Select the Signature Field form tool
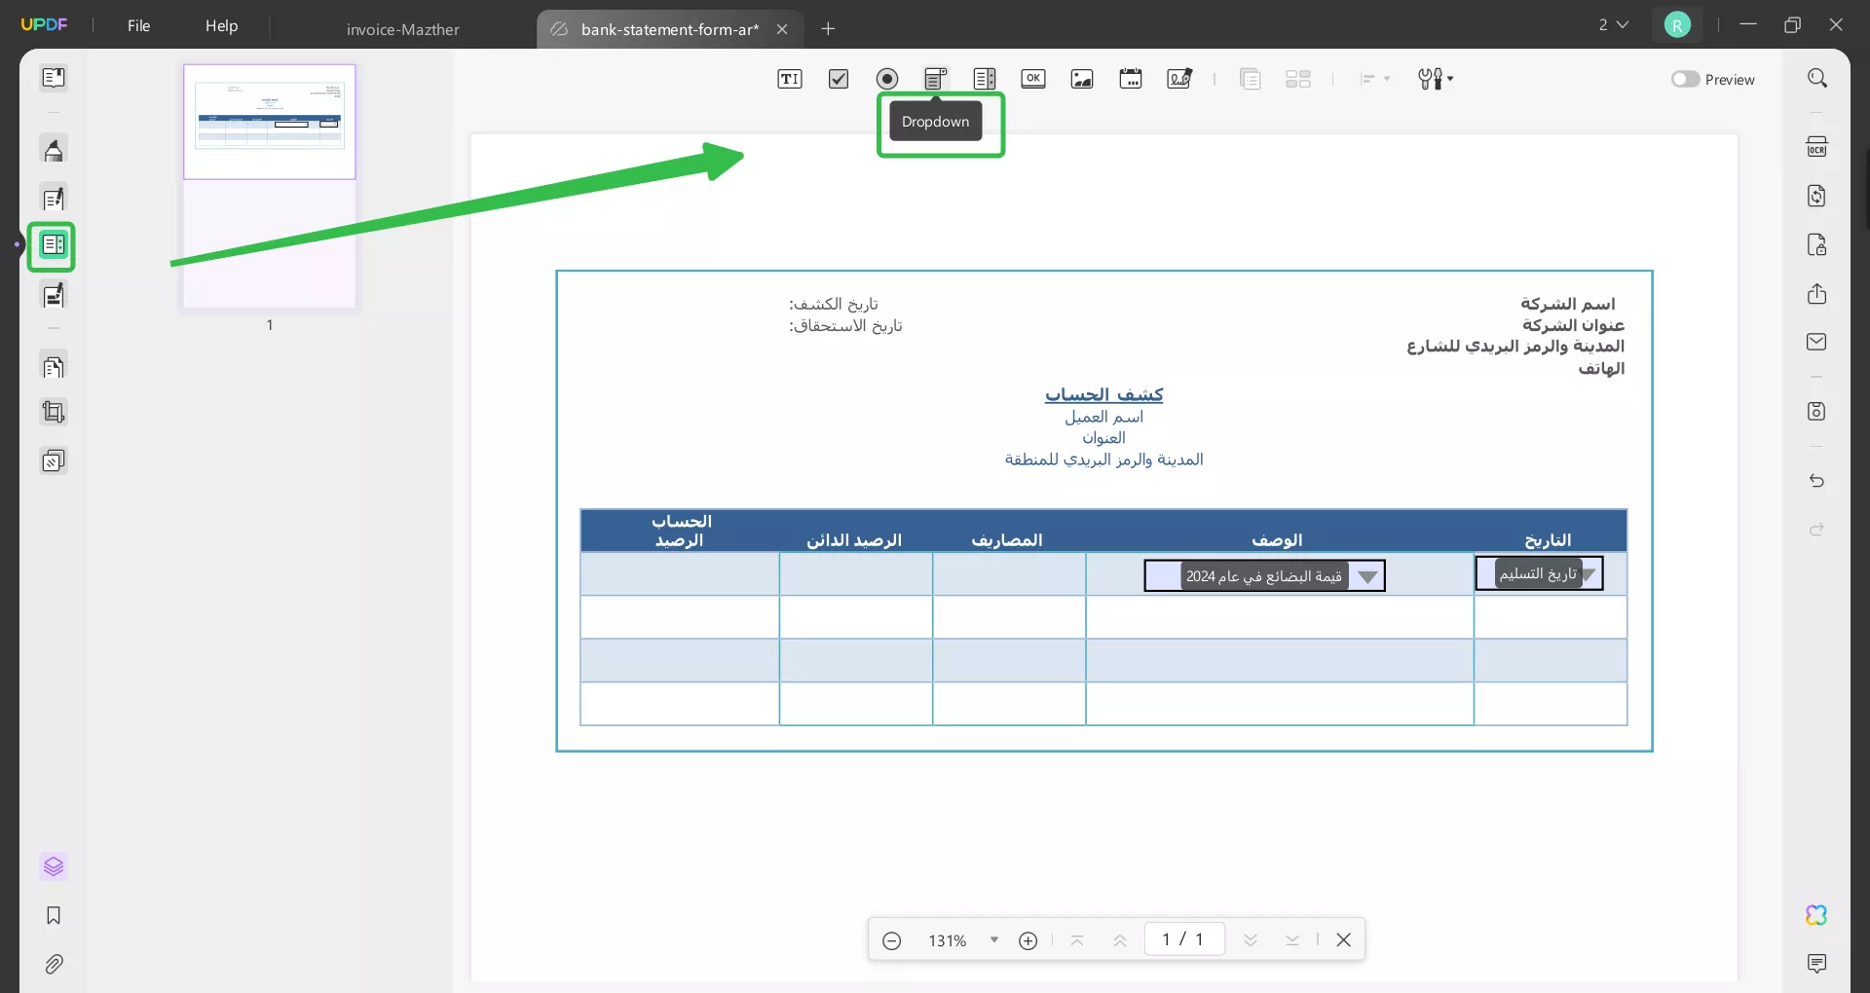1870x993 pixels. pyautogui.click(x=1179, y=79)
